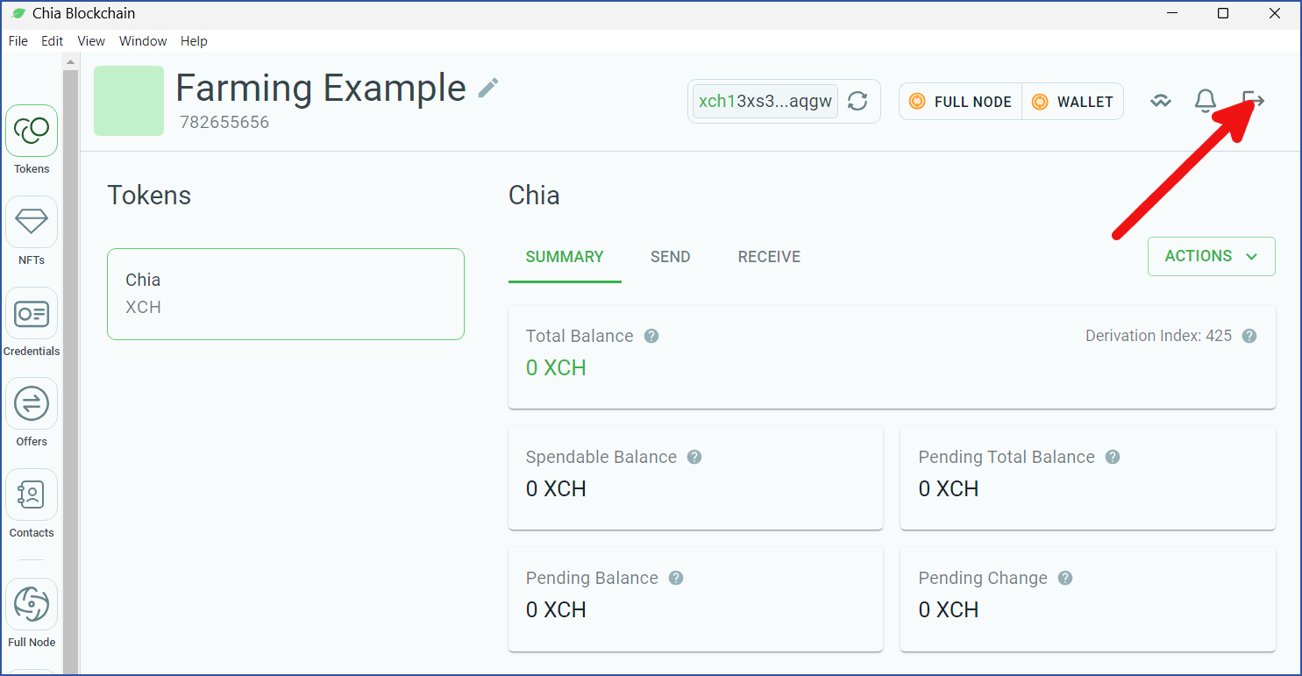Expand the ACTIONS dropdown
The height and width of the screenshot is (676, 1302).
pos(1212,256)
